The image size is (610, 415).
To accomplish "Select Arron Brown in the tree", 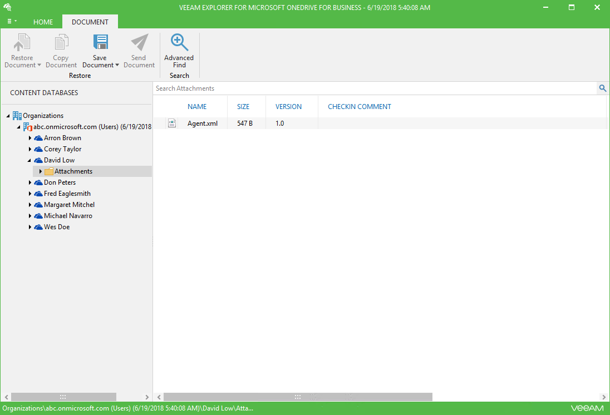I will 63,138.
